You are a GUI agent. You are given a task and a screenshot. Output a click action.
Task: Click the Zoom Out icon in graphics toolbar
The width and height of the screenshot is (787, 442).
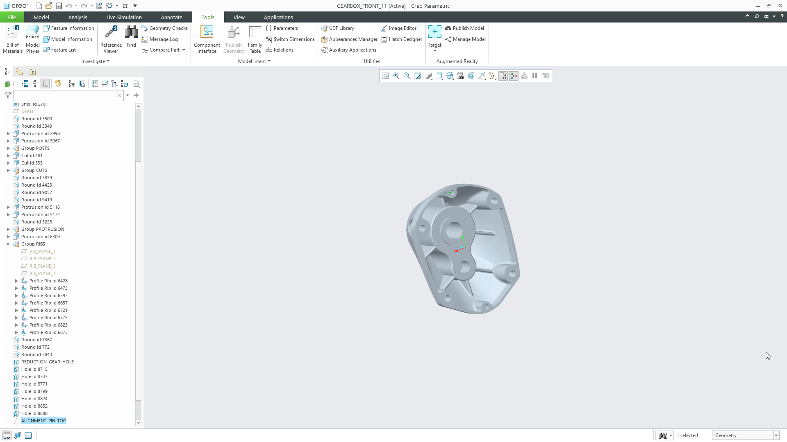[x=407, y=76]
